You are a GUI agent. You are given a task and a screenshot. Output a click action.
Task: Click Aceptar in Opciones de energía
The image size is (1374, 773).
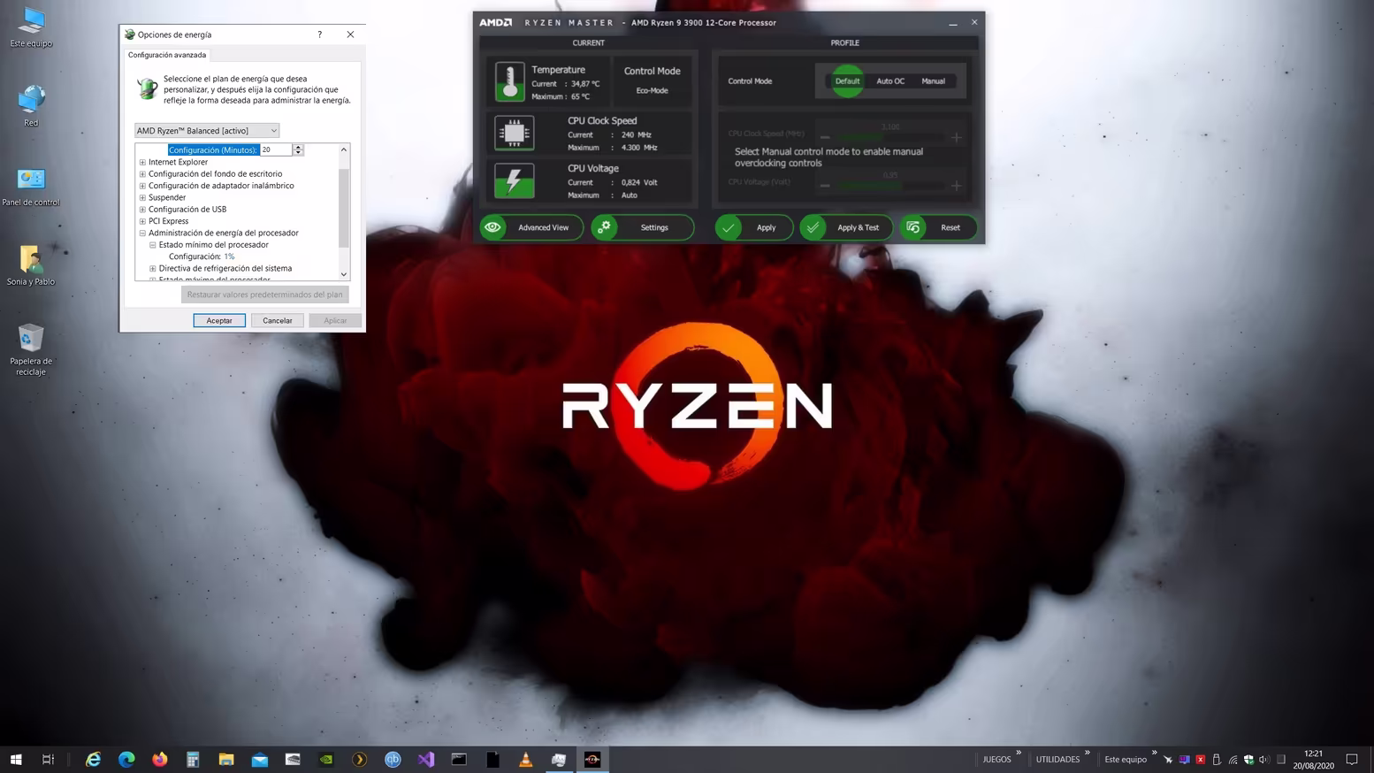pyautogui.click(x=219, y=320)
